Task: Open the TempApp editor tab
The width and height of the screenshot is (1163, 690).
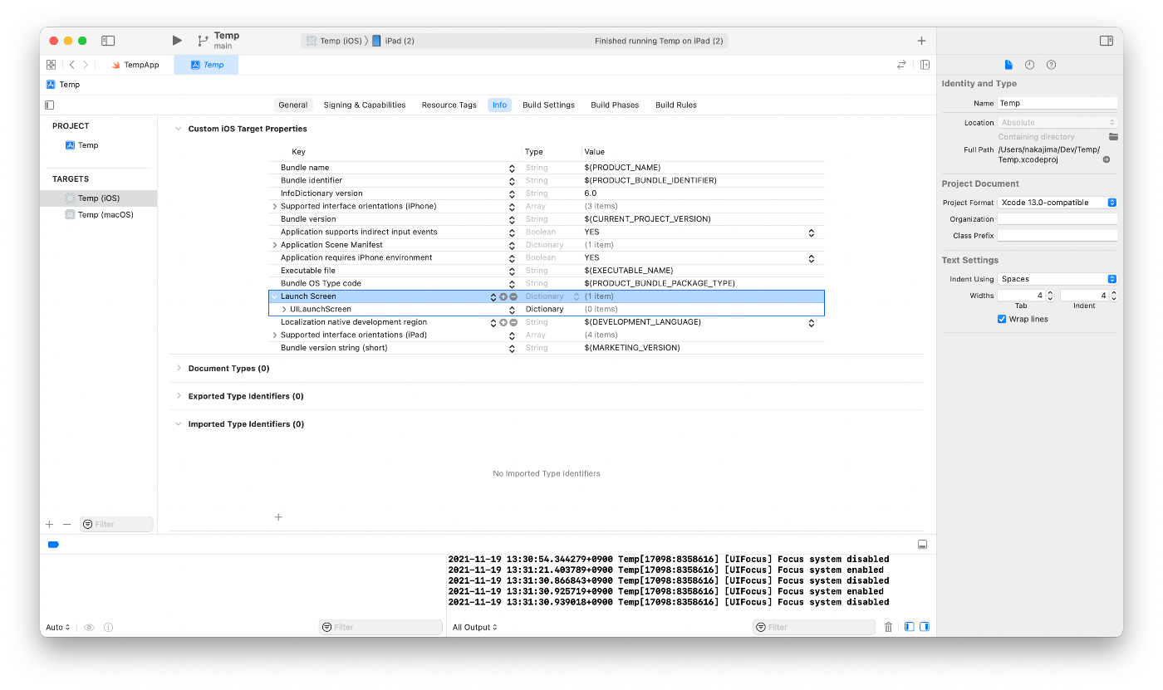Action: pos(135,65)
